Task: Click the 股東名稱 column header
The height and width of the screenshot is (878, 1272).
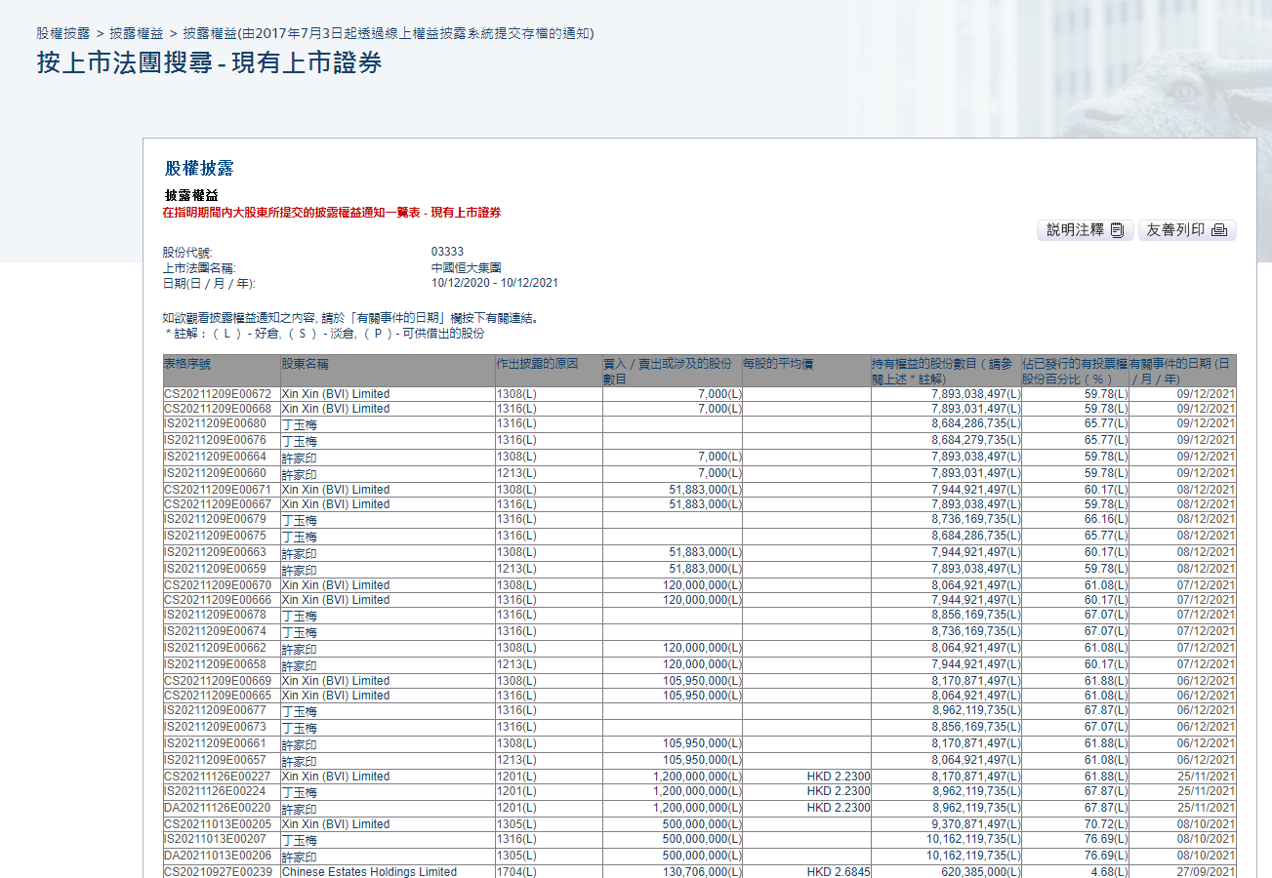Action: point(305,364)
